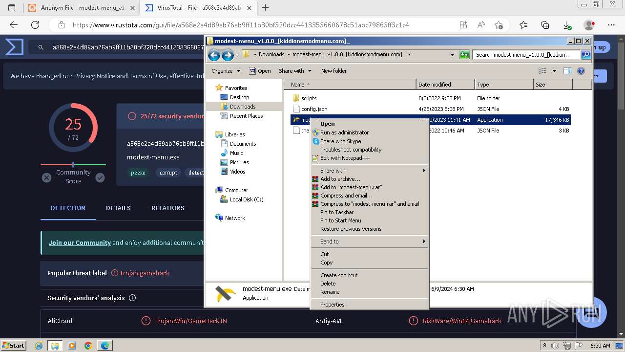
Task: Toggle the preview pane icon in Explorer
Action: (x=567, y=71)
